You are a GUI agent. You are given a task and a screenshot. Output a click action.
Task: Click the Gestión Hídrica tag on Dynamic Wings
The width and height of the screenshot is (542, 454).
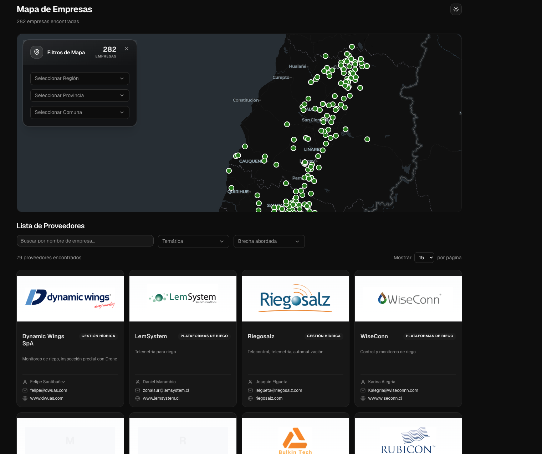click(98, 336)
